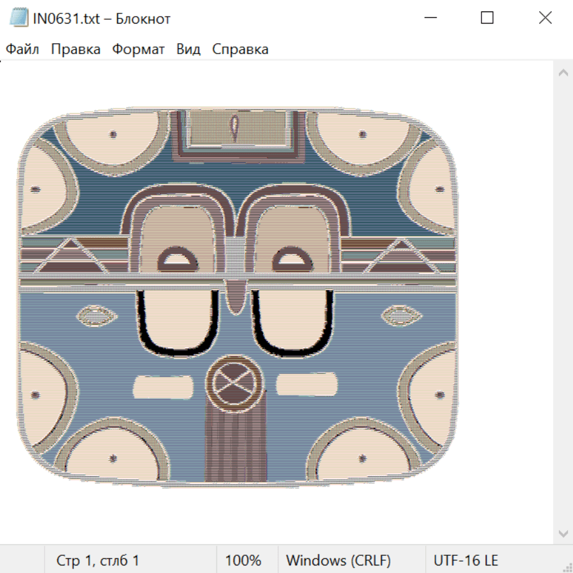Screen dimensions: 573x573
Task: Minimize the Блокнот window
Action: click(x=430, y=18)
